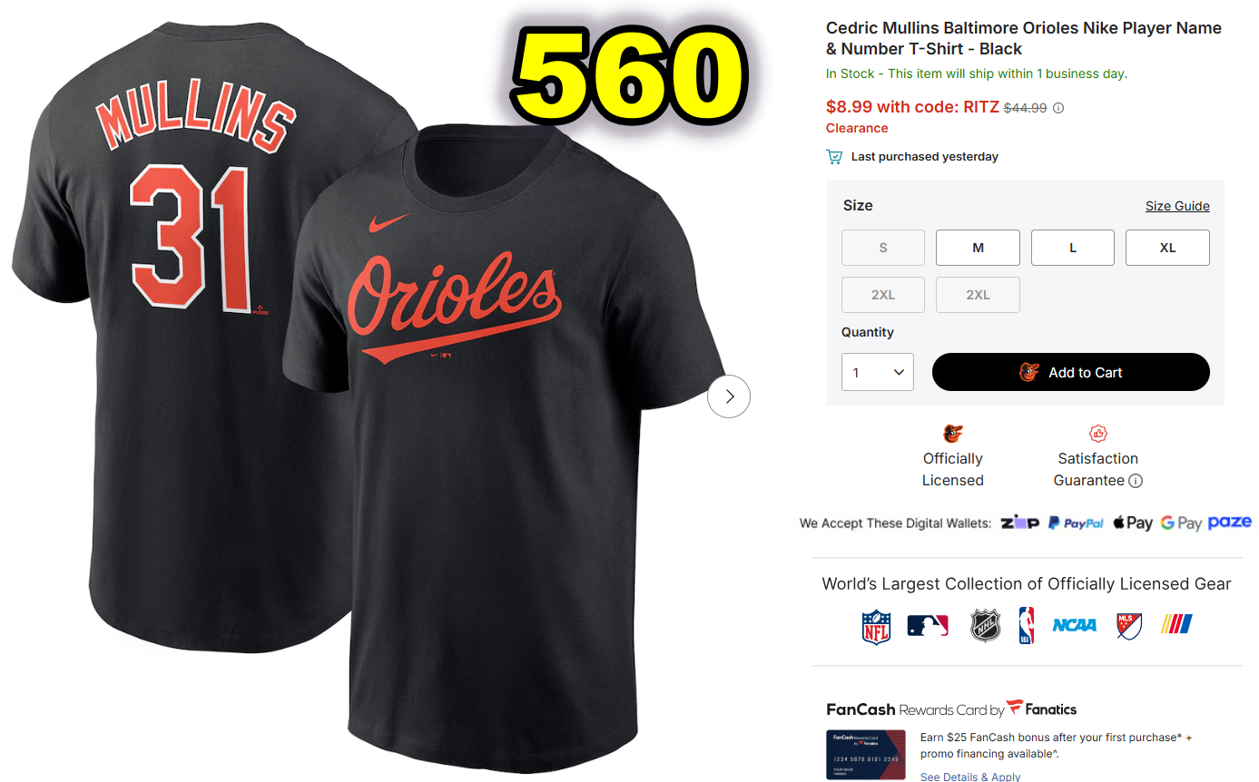
Task: Advance to the next product image
Action: pos(729,396)
